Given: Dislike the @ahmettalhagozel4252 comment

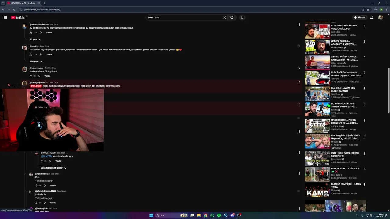Looking at the screenshot, I should (44, 203).
